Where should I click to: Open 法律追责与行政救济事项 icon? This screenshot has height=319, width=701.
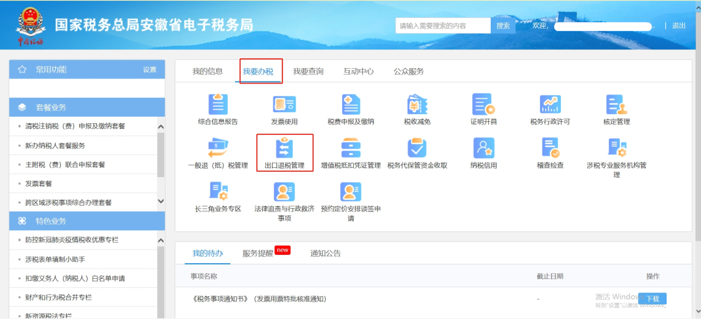point(284,191)
